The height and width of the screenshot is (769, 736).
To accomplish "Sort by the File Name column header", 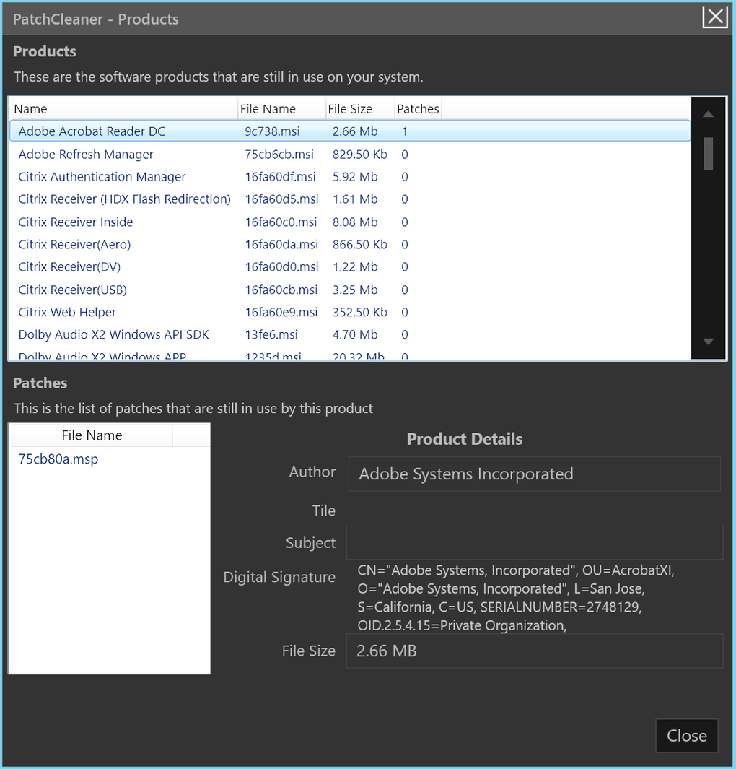I will (281, 109).
